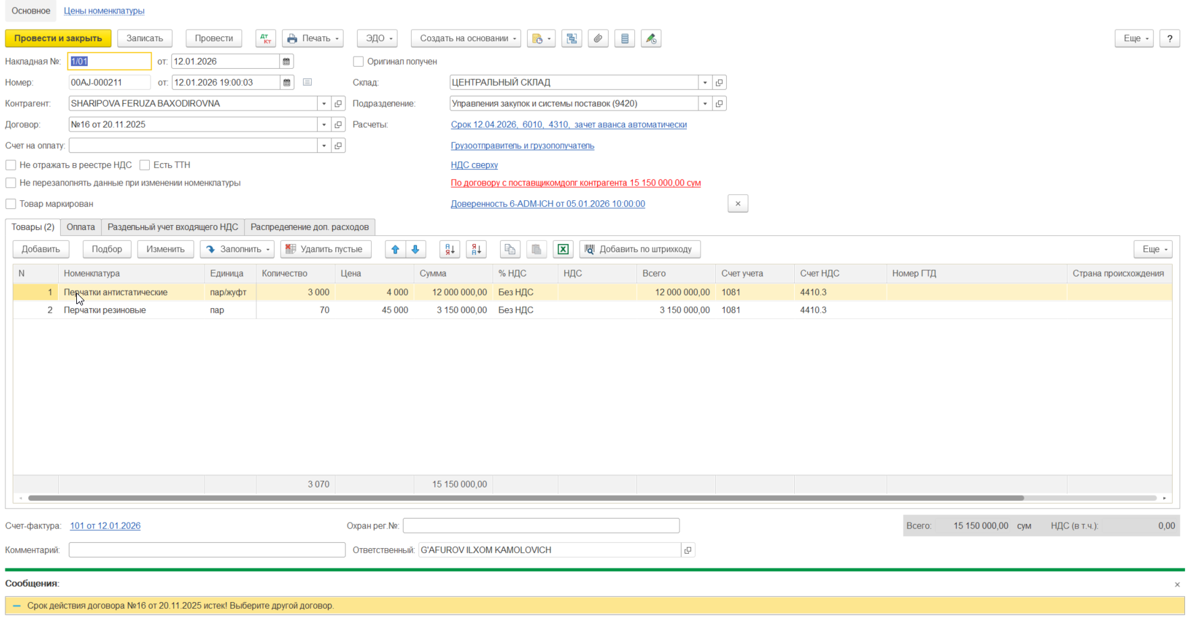Click Добавить to add a row

(x=41, y=249)
